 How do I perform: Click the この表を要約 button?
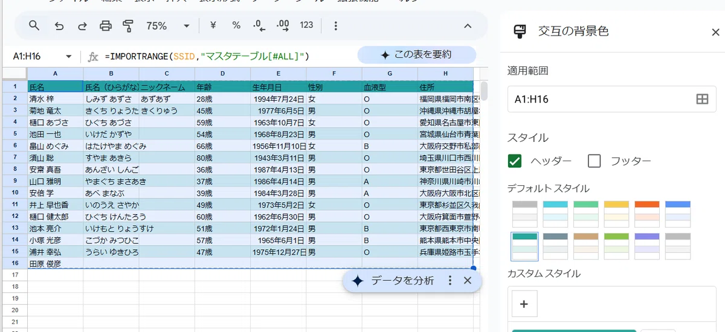click(x=417, y=55)
